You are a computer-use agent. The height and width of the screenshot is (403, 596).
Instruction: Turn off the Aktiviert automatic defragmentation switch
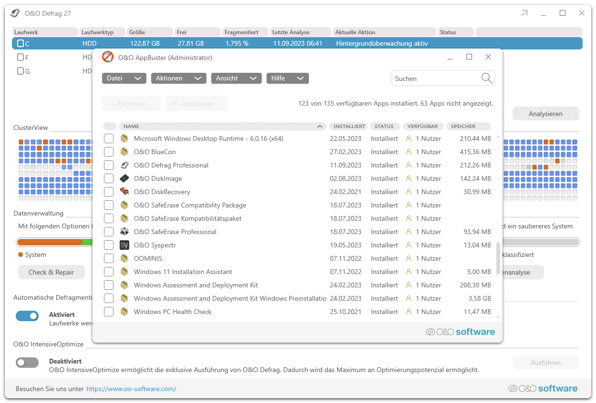[27, 316]
